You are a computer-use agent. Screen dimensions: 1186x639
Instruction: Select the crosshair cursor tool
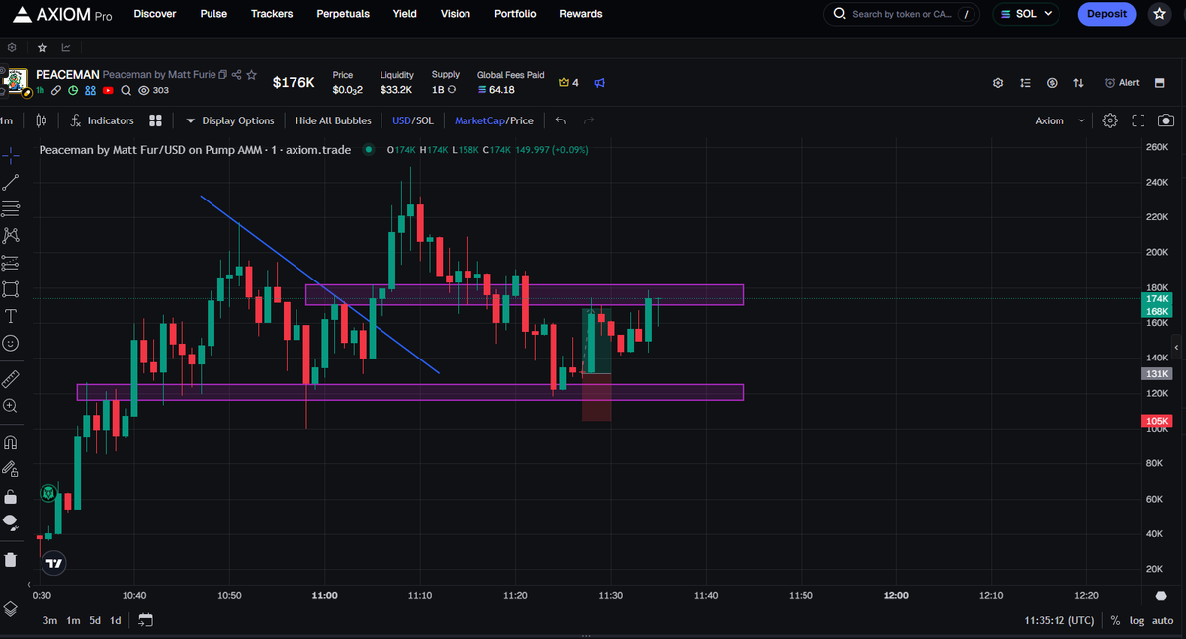coord(11,155)
